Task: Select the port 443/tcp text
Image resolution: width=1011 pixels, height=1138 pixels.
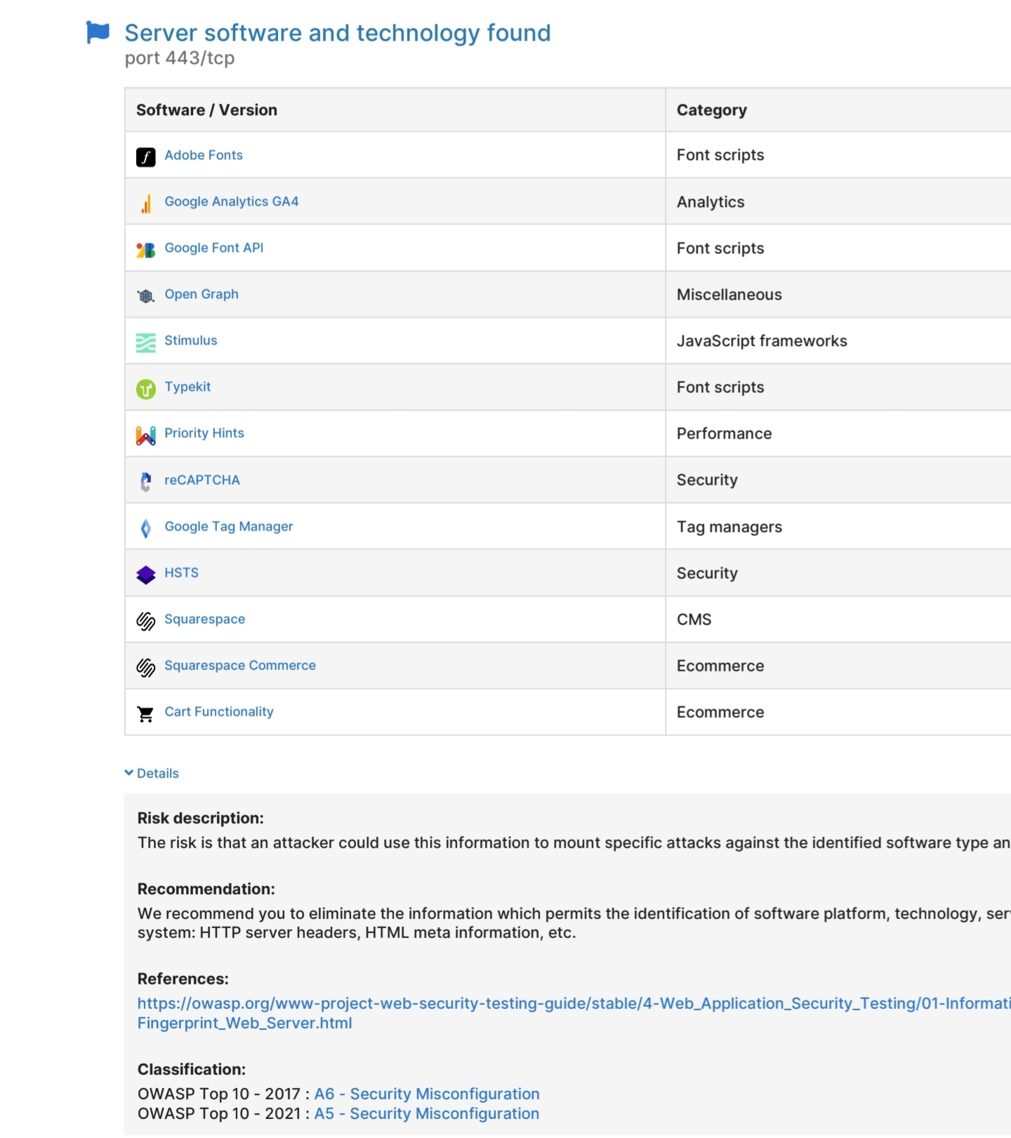Action: coord(180,58)
